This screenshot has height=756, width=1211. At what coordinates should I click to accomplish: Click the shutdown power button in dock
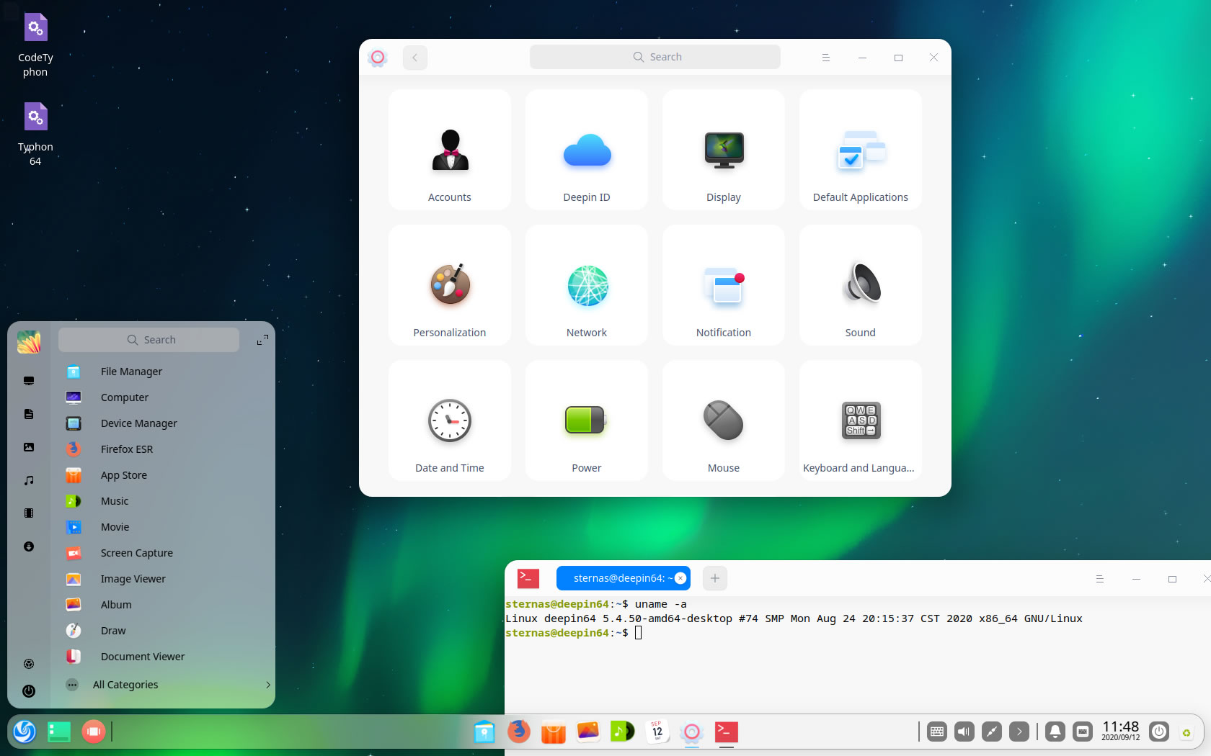pos(1159,732)
